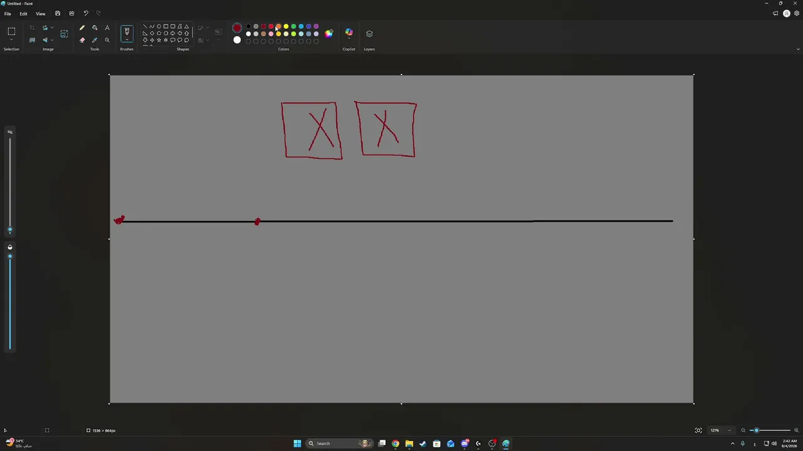The width and height of the screenshot is (803, 451).
Task: Open the Brushes type dropdown
Action: coord(127,39)
